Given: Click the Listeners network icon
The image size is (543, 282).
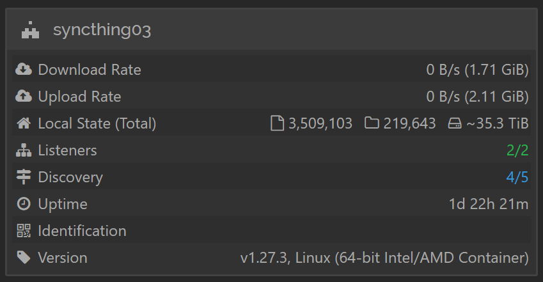Looking at the screenshot, I should (x=24, y=150).
